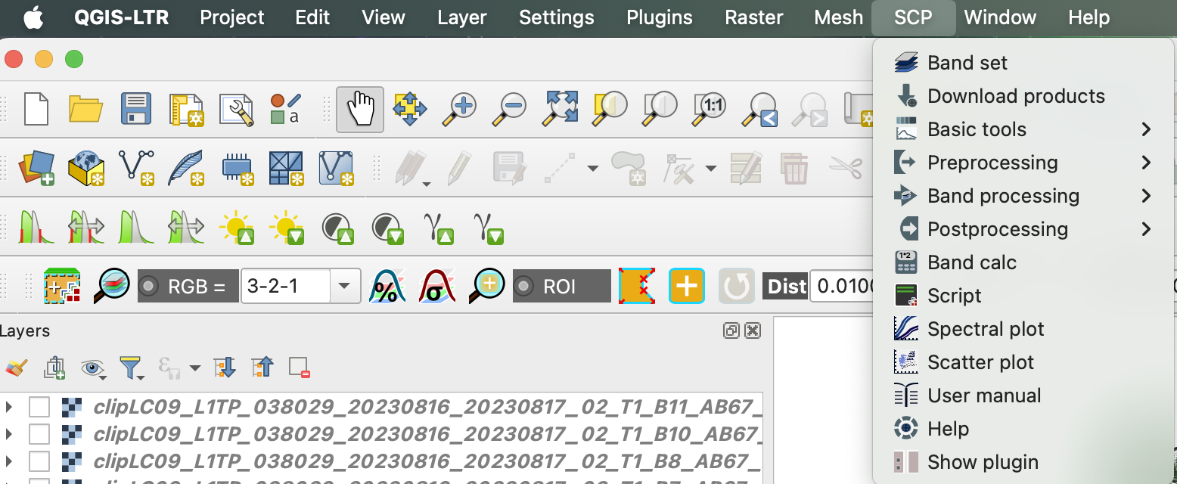Click the Pan Map to Selection icon
The height and width of the screenshot is (484, 1177).
pyautogui.click(x=410, y=109)
